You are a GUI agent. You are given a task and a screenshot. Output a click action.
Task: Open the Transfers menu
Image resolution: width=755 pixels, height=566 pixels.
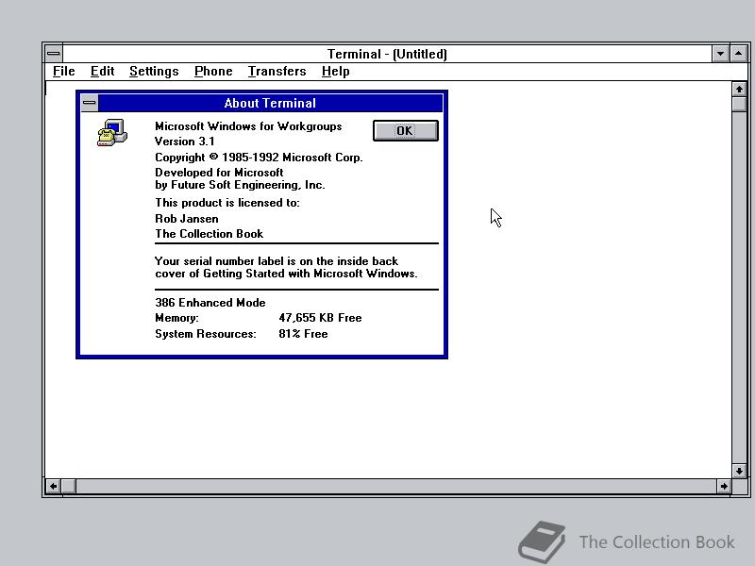pos(277,72)
